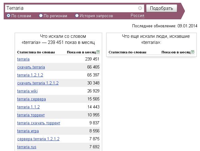200x151 pixels.
Task: Select the 15 565 impressions value
Action: (93, 99)
